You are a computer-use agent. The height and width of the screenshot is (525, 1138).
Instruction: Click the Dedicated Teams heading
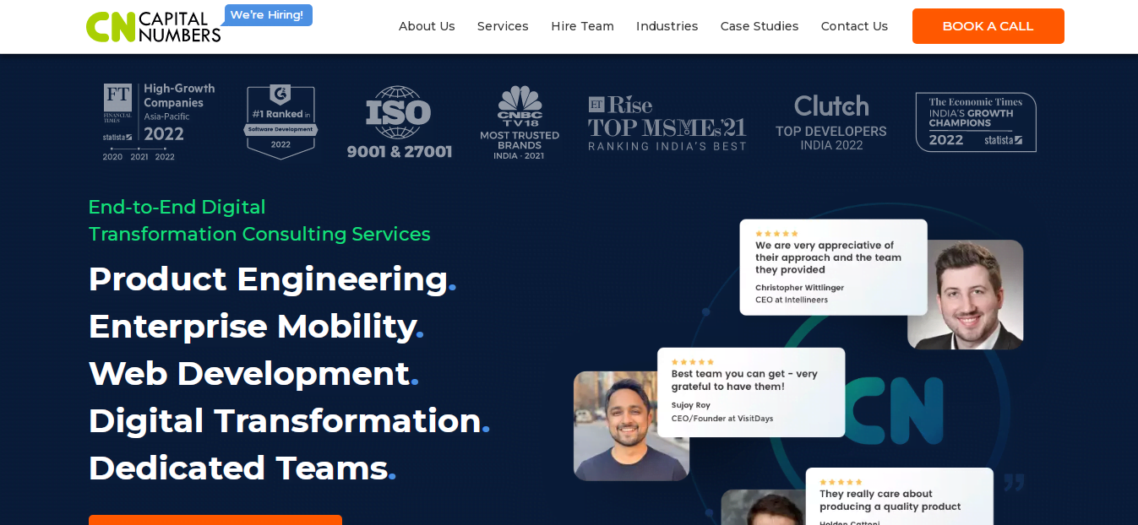pyautogui.click(x=242, y=468)
